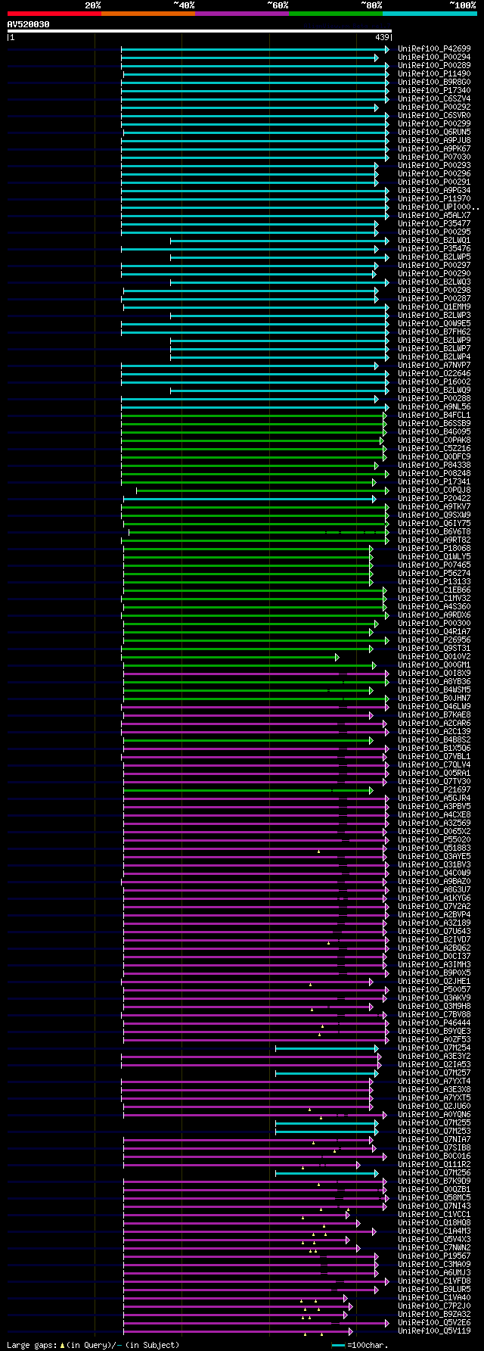Open hit UniRef100_B2IVD7
484x1351 pixels.
pos(434,940)
